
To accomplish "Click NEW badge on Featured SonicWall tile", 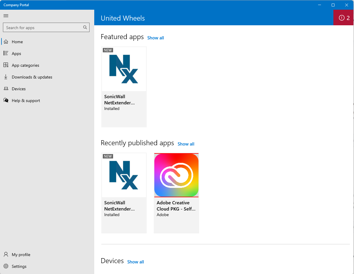I will pyautogui.click(x=108, y=50).
